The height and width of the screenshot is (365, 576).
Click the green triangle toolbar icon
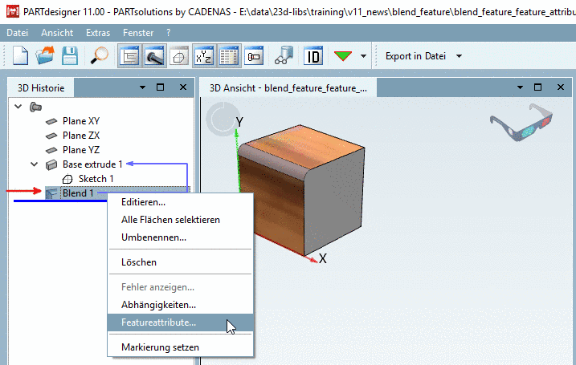point(343,56)
